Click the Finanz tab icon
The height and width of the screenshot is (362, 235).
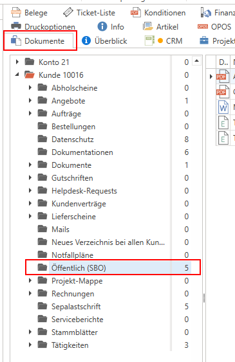pos(206,12)
